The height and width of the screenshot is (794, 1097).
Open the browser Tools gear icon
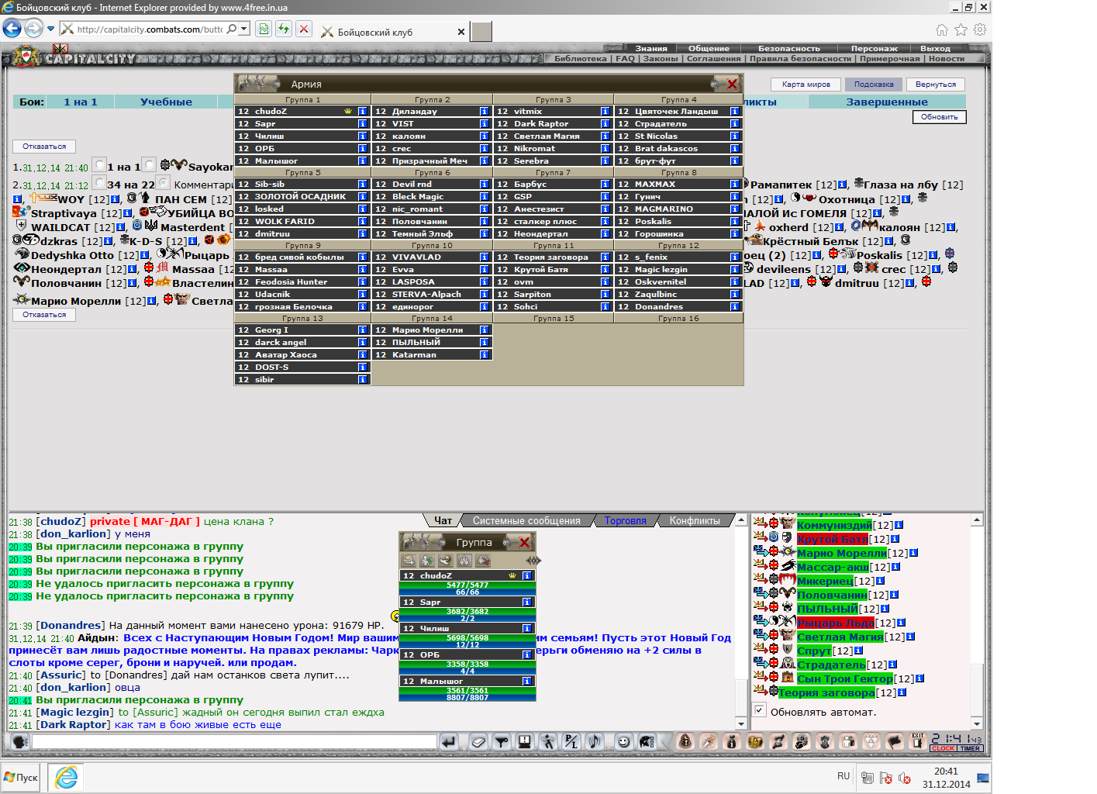pos(980,29)
